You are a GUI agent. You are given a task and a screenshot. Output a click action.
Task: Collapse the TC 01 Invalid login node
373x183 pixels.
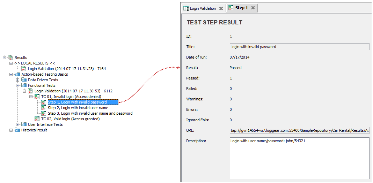pos(31,97)
